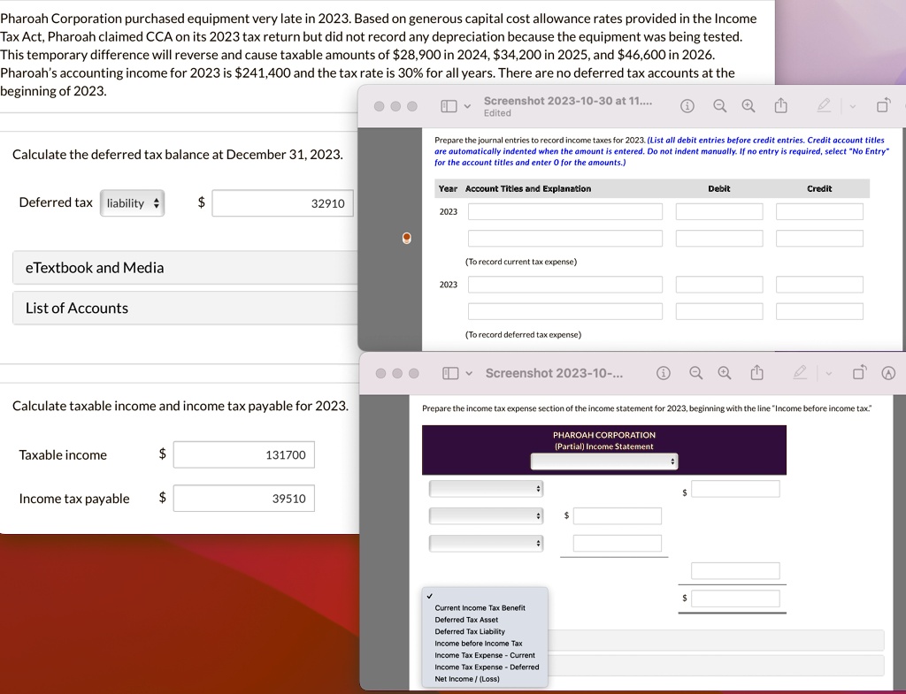Toggle markup pencil in upper Preview window
906x694 pixels.
click(x=824, y=105)
